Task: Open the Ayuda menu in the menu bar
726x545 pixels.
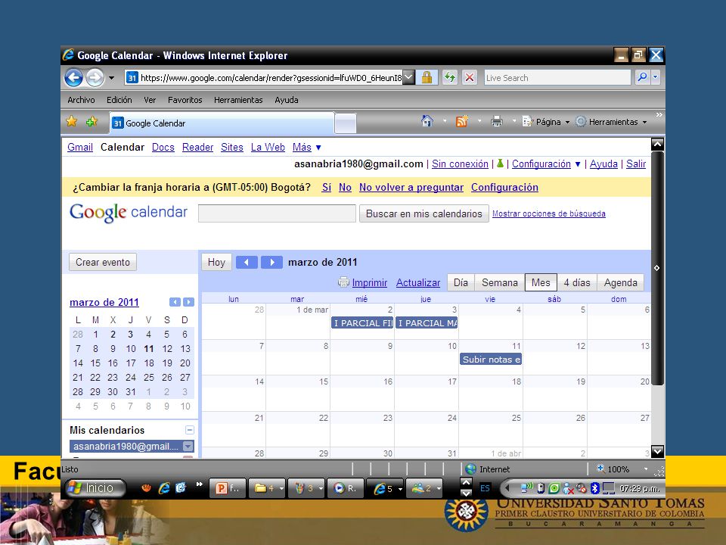Action: [x=286, y=100]
